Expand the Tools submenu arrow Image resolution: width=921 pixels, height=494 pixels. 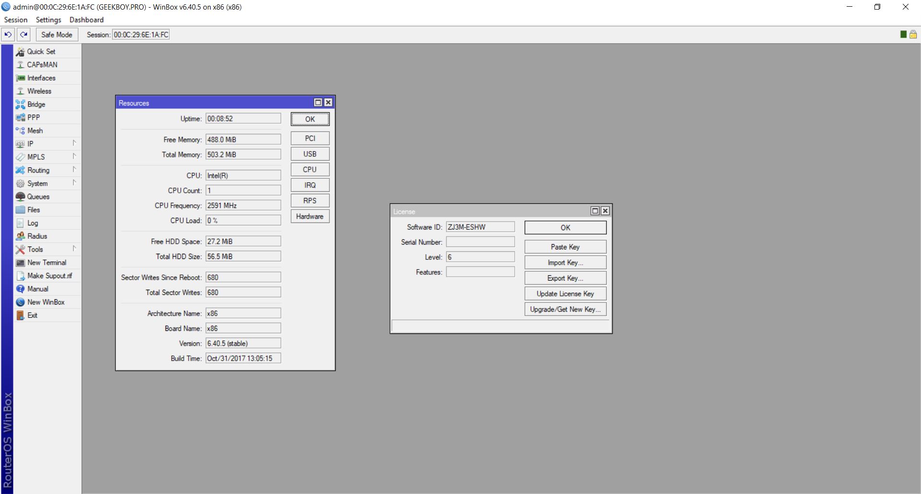(x=74, y=248)
